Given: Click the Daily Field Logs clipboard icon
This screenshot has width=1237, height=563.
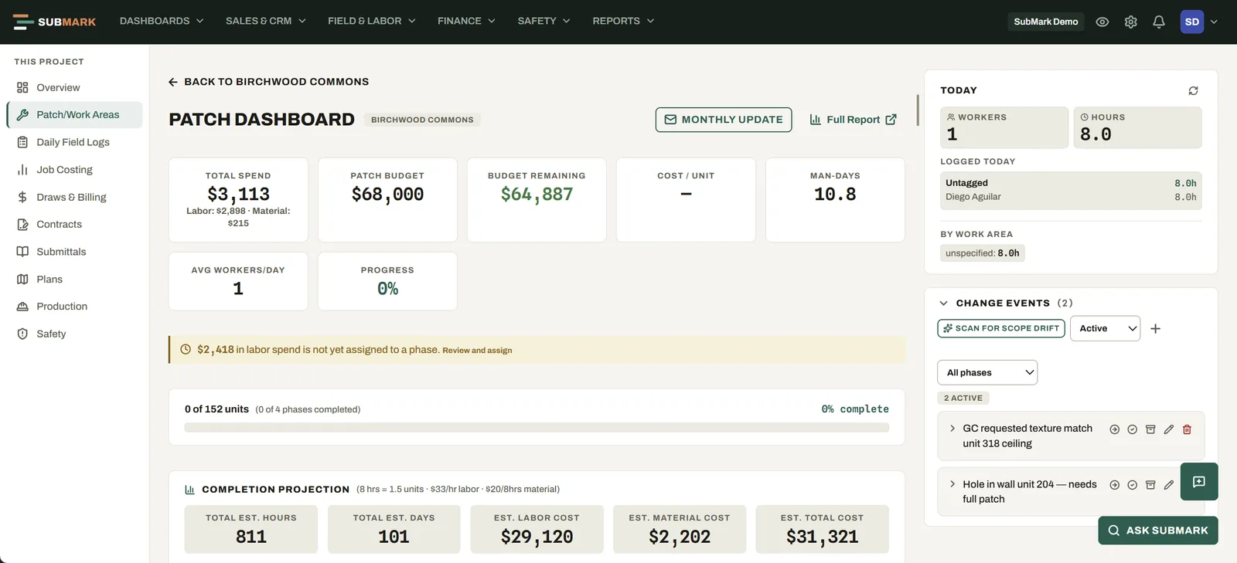Looking at the screenshot, I should point(22,142).
